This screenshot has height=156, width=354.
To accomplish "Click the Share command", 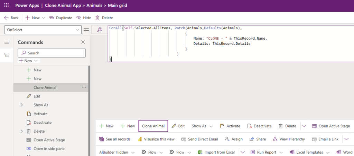I will click(258, 139).
